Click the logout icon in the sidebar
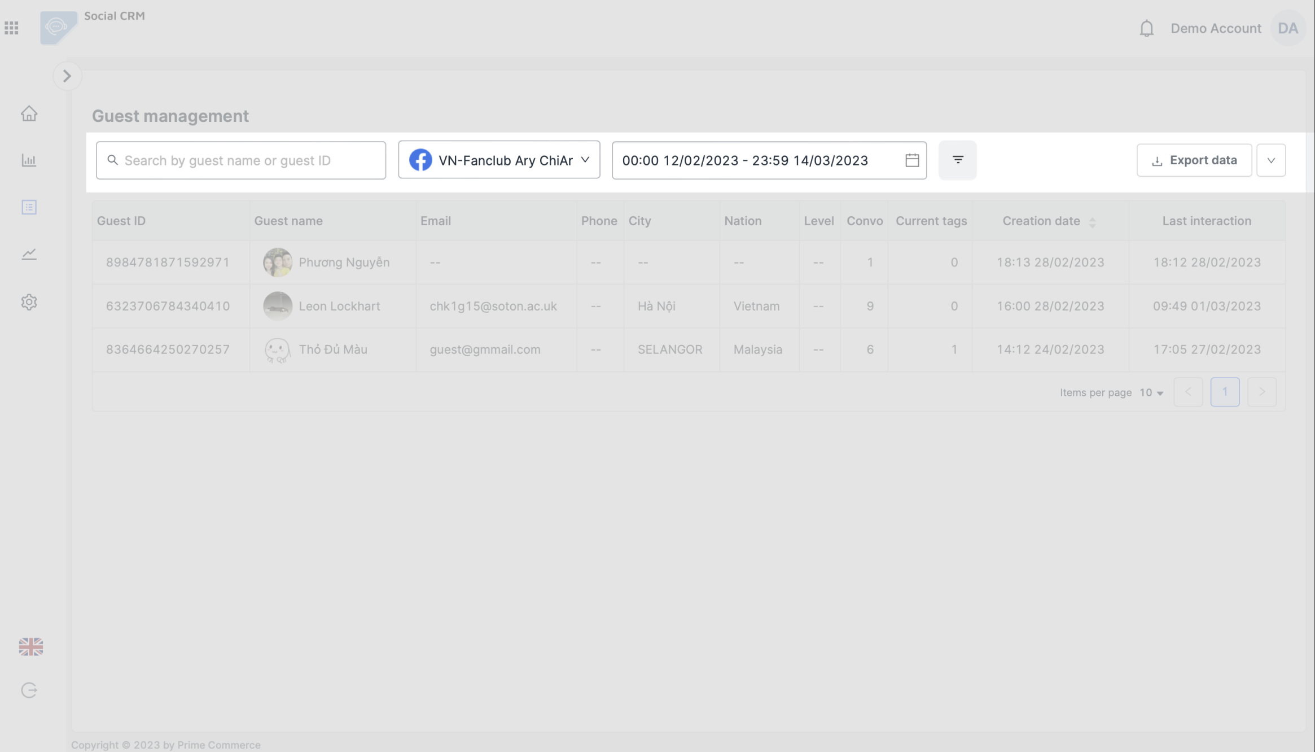This screenshot has height=752, width=1315. (29, 690)
